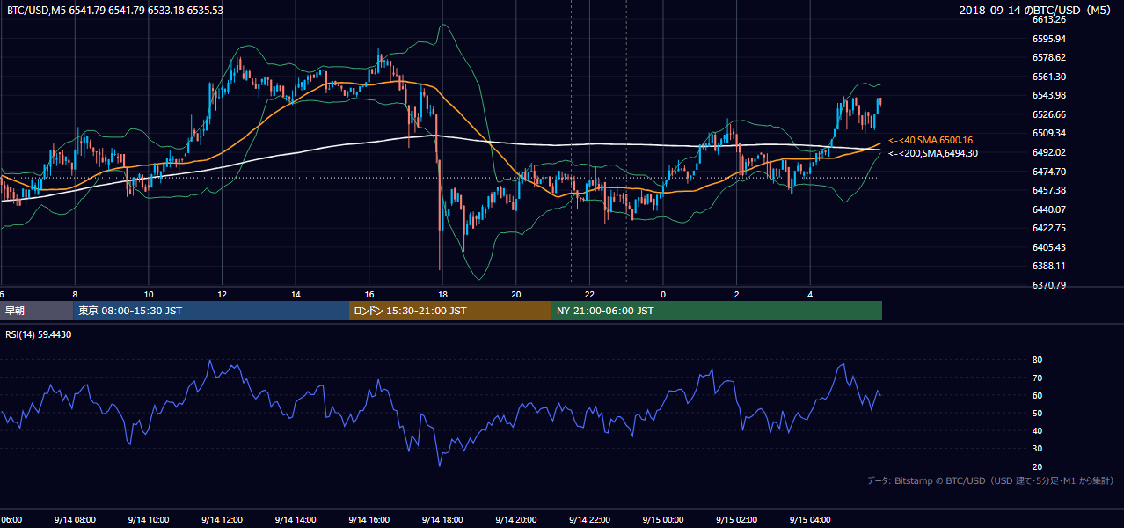The image size is (1124, 528).
Task: Click the 6457.38 price axis value
Action: click(1049, 190)
